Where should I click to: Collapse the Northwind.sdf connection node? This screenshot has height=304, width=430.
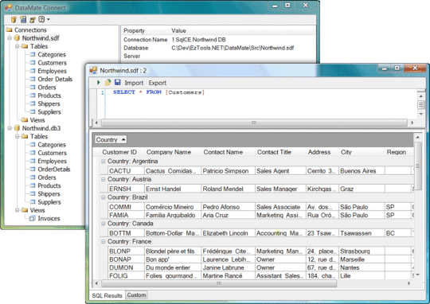coord(10,38)
